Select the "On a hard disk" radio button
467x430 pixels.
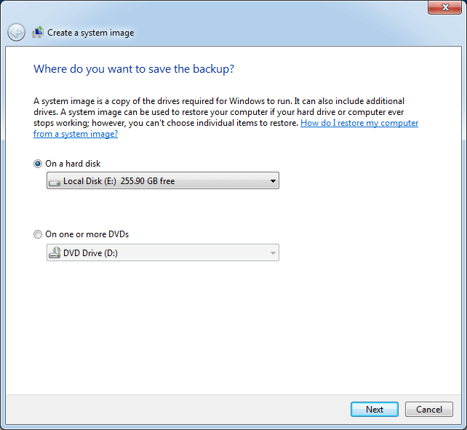tap(38, 164)
